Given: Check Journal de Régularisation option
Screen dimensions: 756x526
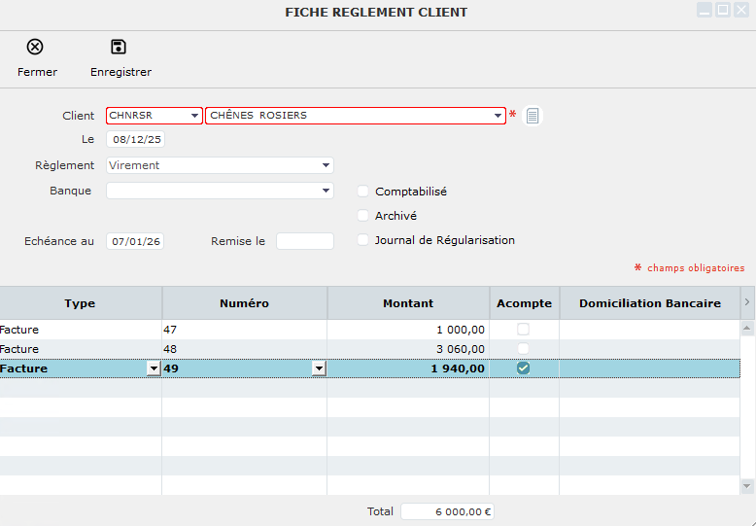Looking at the screenshot, I should coord(363,240).
